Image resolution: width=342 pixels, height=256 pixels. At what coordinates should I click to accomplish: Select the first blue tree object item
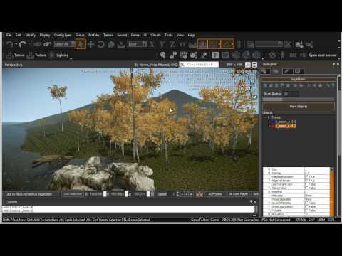click(282, 122)
